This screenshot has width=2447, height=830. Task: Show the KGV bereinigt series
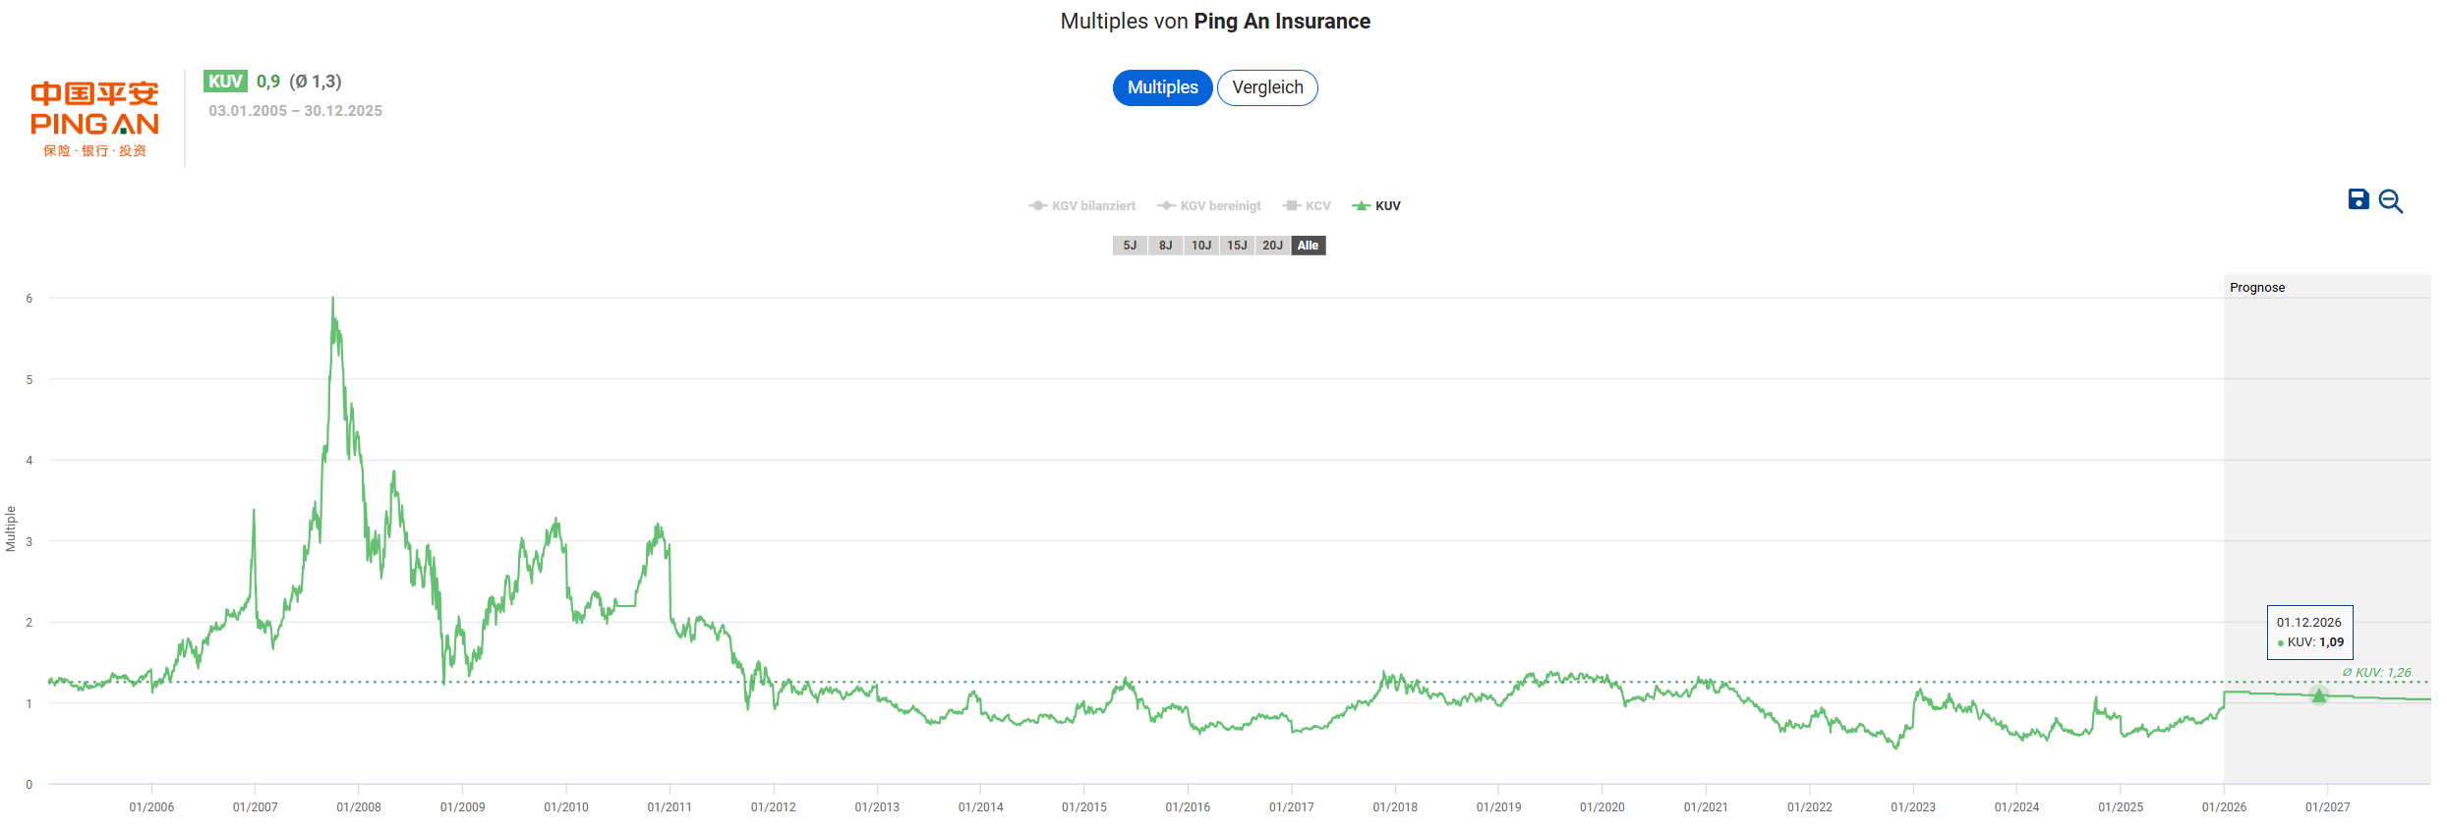point(1209,206)
